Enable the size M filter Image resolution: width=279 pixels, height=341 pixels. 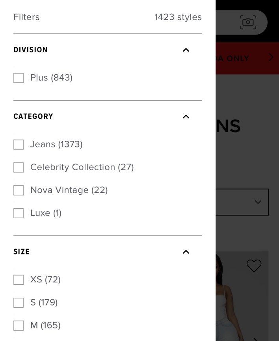pyautogui.click(x=19, y=326)
